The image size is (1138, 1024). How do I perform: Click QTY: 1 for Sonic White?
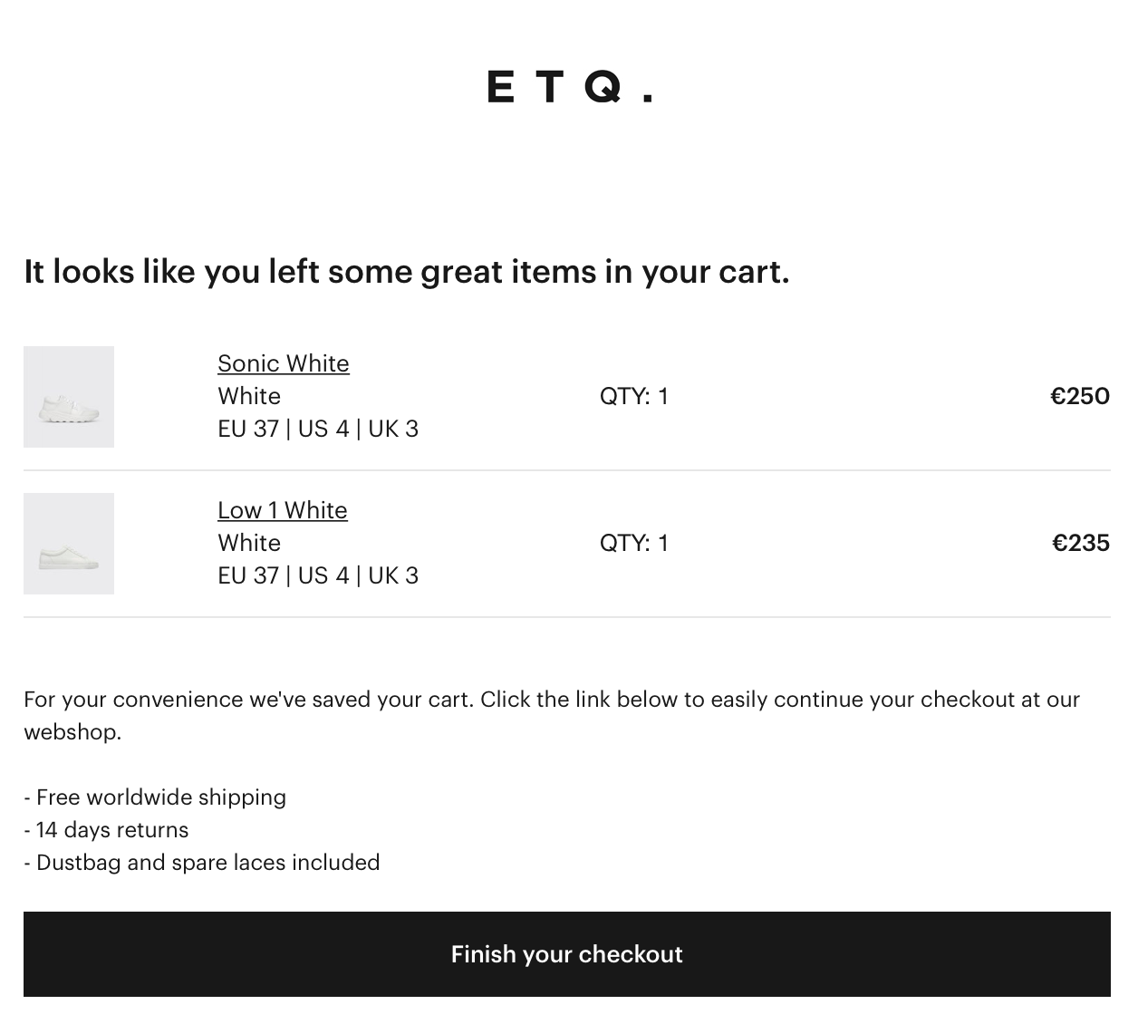tap(634, 396)
